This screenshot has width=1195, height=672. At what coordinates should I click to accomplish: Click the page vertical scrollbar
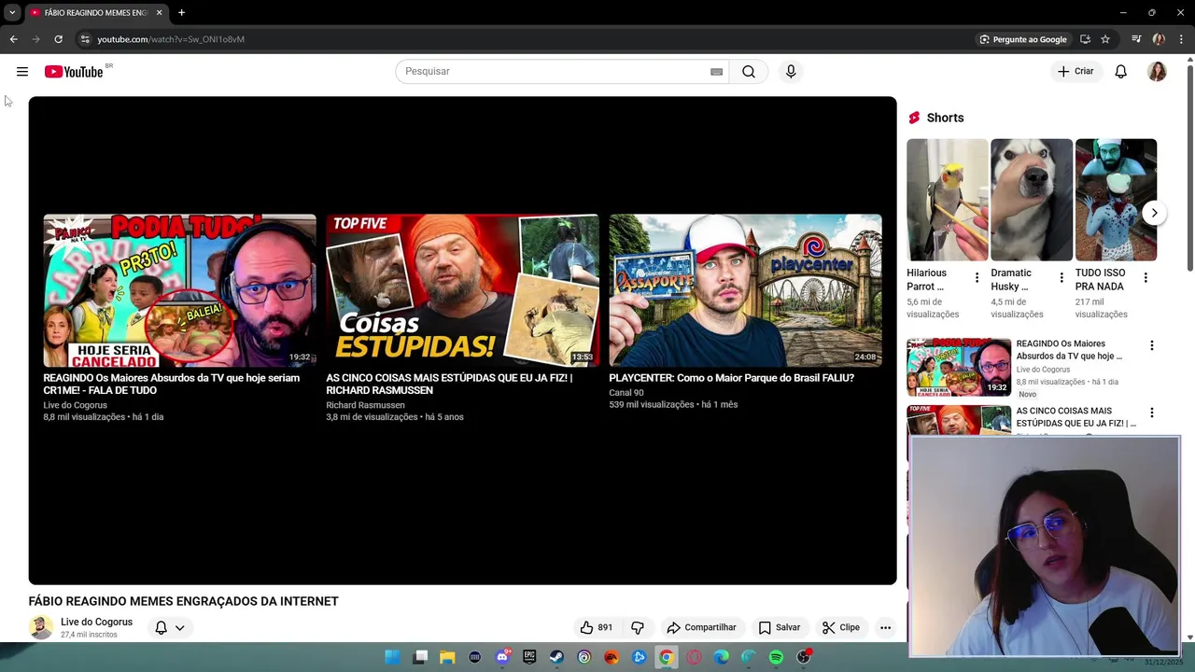point(1189,168)
